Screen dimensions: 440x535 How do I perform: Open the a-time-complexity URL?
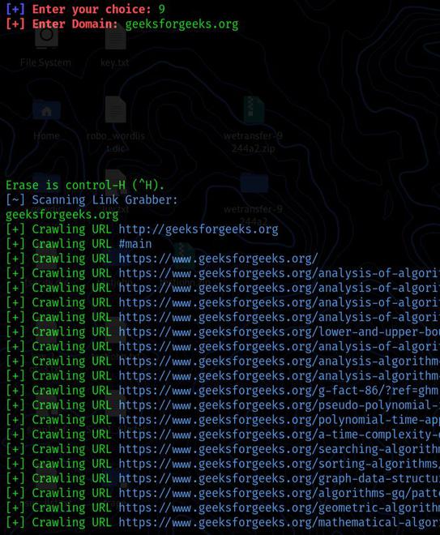pos(280,434)
